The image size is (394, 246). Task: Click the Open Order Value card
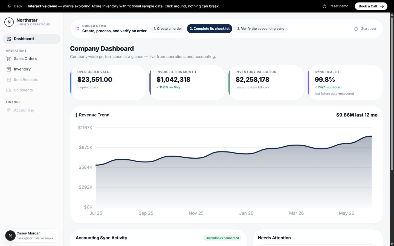[x=108, y=83]
